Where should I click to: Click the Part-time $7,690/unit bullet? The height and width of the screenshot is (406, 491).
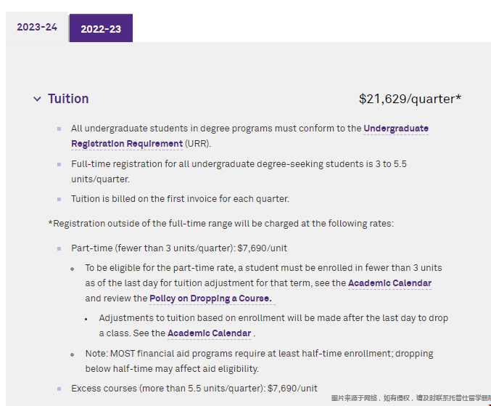179,248
